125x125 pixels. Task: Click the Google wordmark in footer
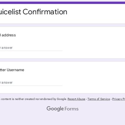(55, 109)
